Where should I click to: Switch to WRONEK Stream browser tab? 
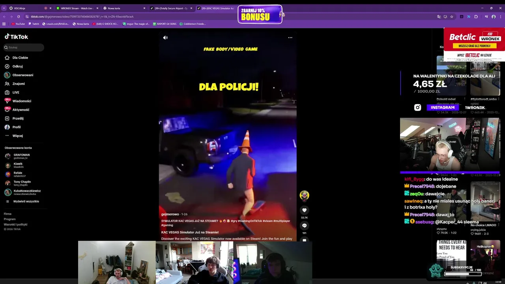click(77, 8)
